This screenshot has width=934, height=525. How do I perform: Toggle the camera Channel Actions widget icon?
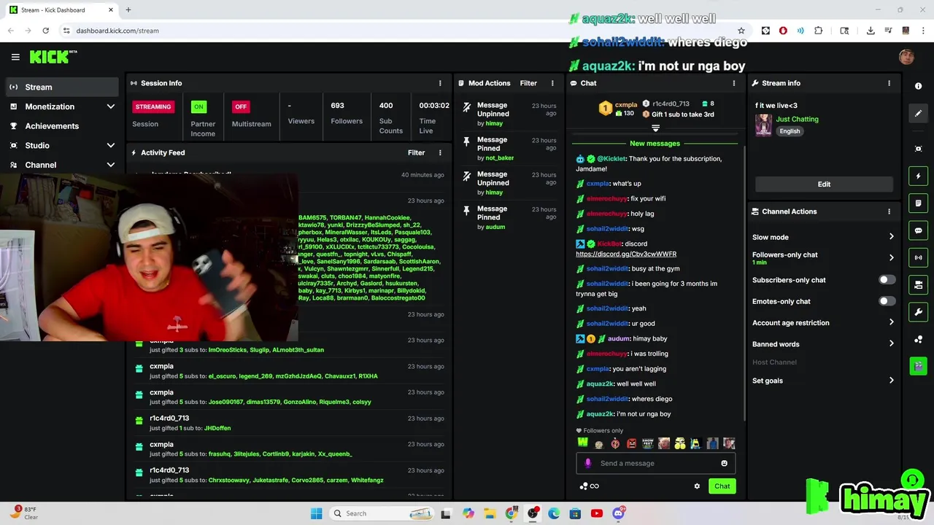click(x=918, y=284)
